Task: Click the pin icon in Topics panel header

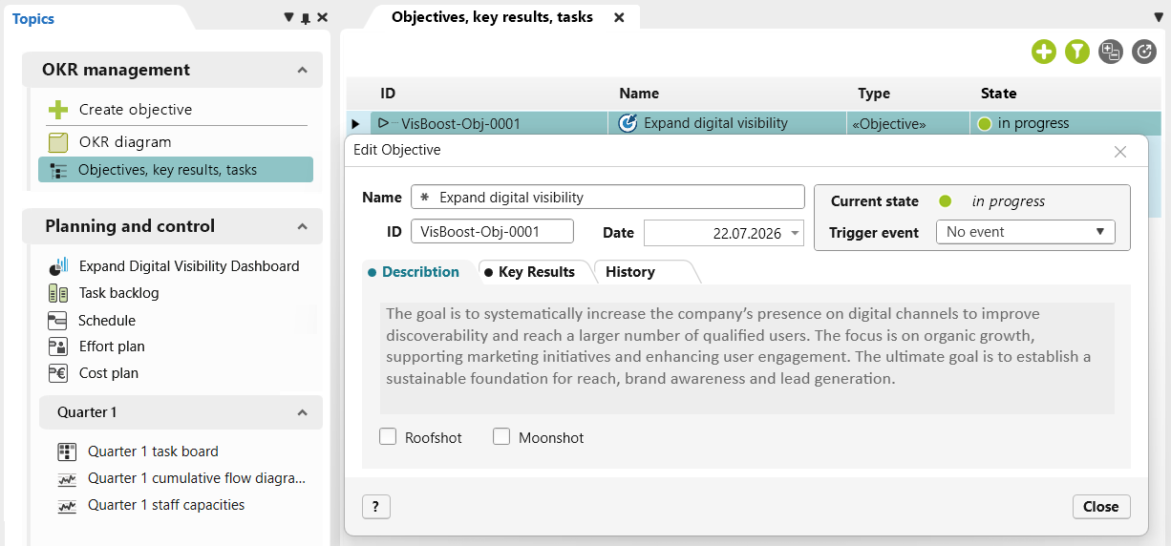Action: coord(306,18)
